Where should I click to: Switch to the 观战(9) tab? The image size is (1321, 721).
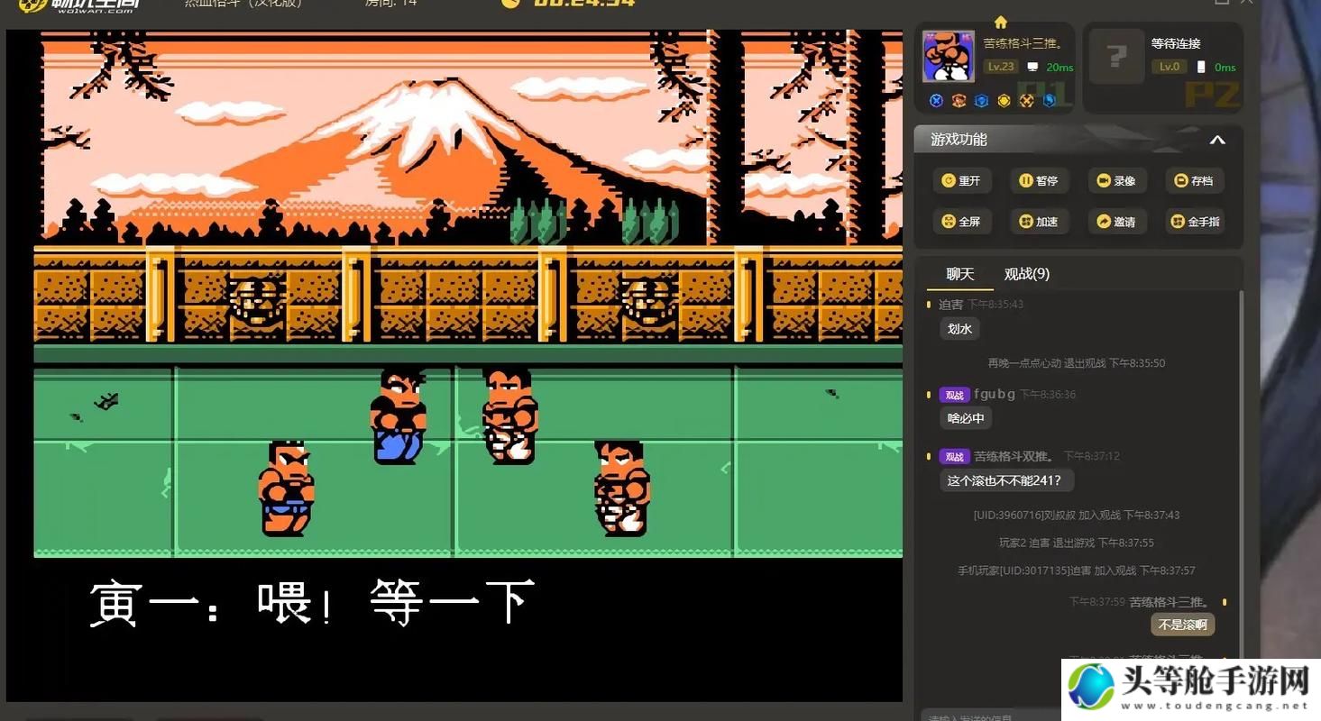coord(1027,274)
